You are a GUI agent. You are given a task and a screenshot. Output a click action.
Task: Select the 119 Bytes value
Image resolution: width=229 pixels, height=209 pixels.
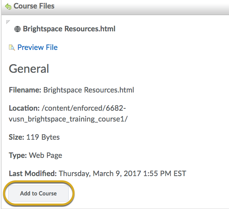43,137
